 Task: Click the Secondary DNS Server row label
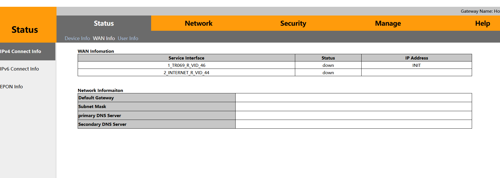[102, 124]
